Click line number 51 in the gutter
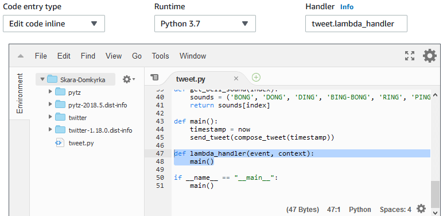This screenshot has width=443, height=216. coord(160,186)
